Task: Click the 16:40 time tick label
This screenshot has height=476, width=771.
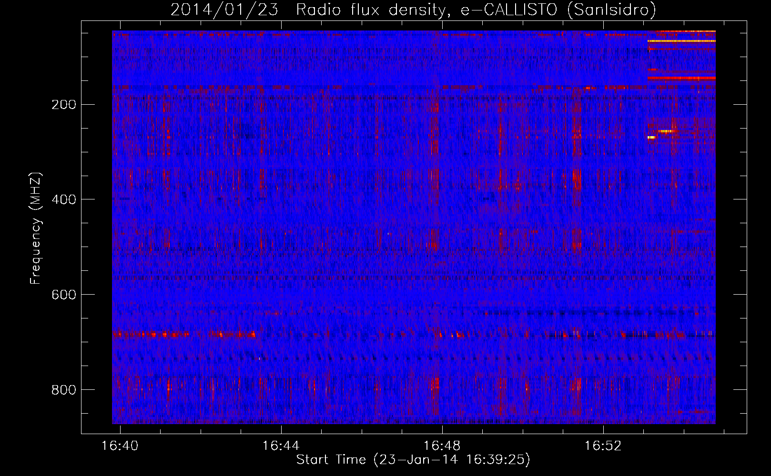Action: pyautogui.click(x=120, y=446)
